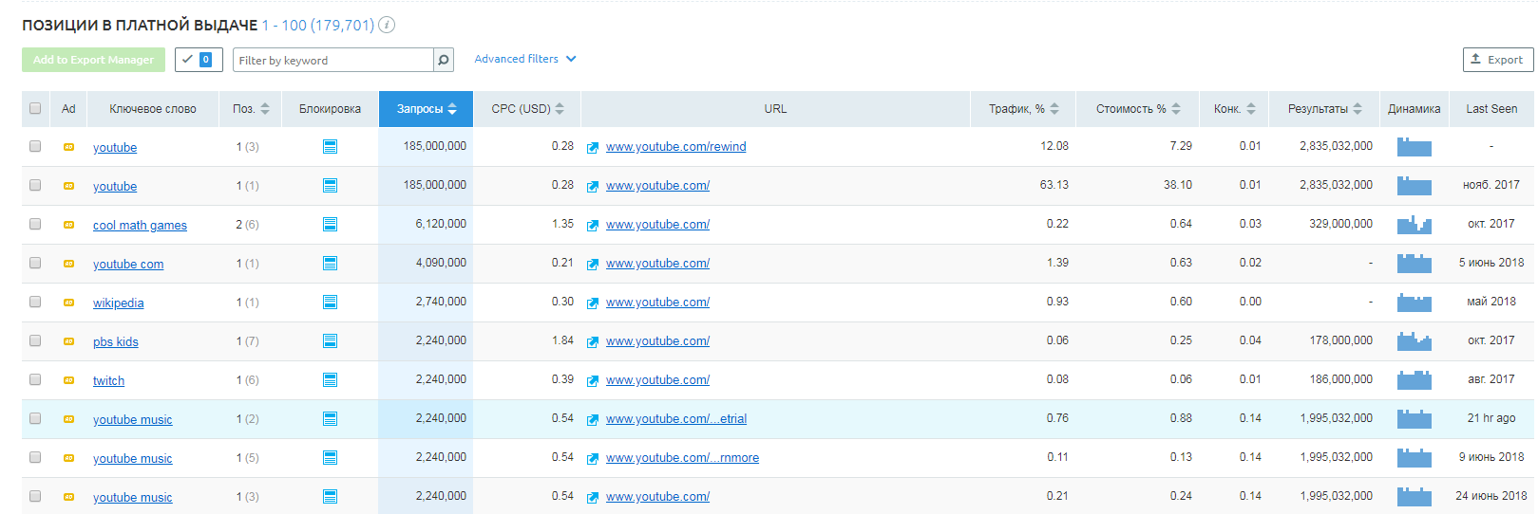
Task: Click the ad block icon in cool math games row
Action: (x=330, y=225)
